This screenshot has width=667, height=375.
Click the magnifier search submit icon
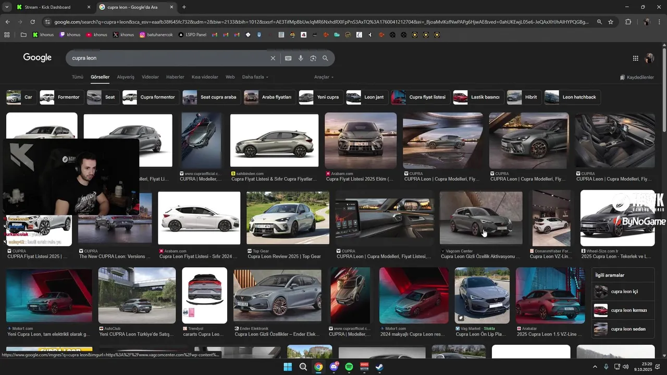click(x=325, y=58)
